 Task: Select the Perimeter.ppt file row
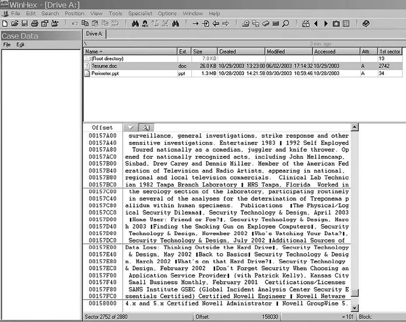tap(243, 74)
